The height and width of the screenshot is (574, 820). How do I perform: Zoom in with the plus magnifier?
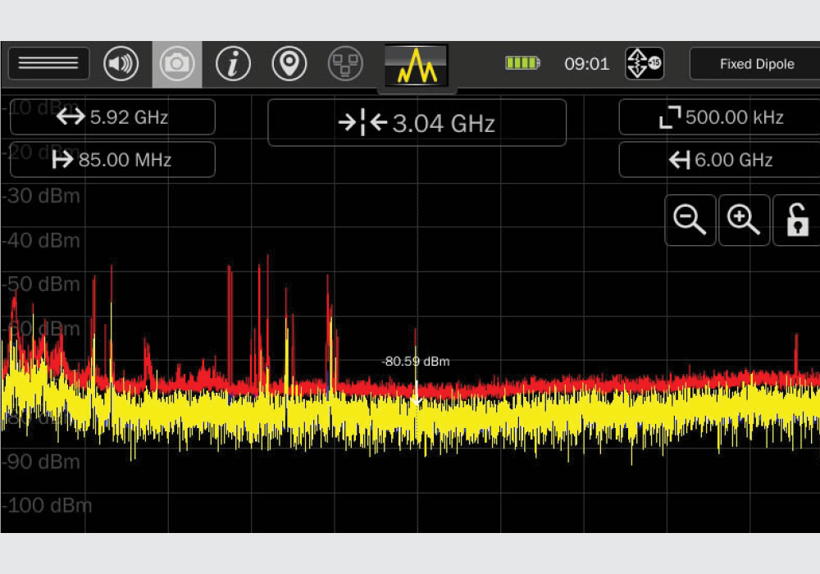744,221
